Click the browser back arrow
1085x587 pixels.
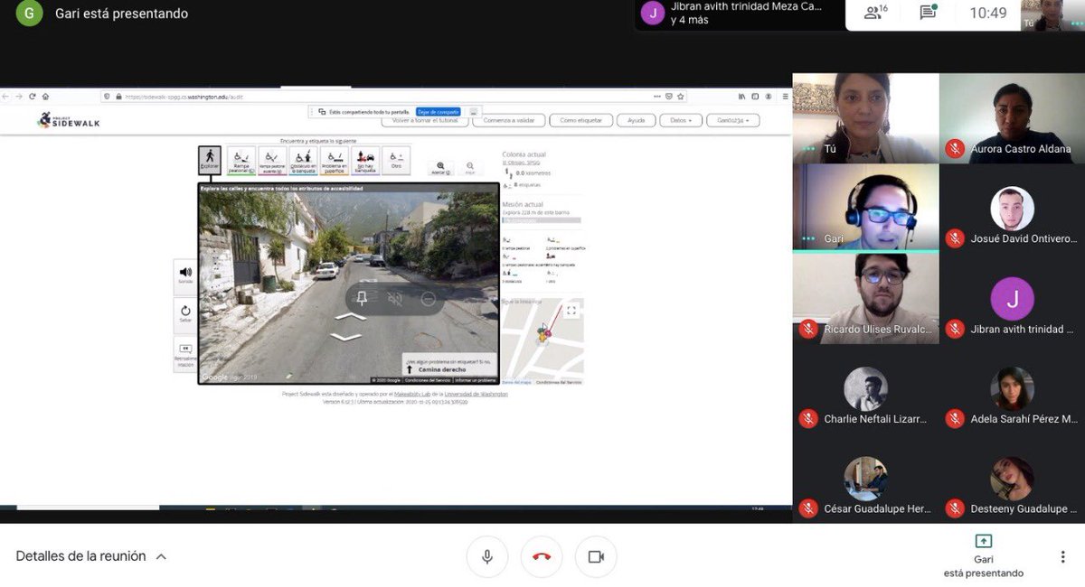coord(6,96)
